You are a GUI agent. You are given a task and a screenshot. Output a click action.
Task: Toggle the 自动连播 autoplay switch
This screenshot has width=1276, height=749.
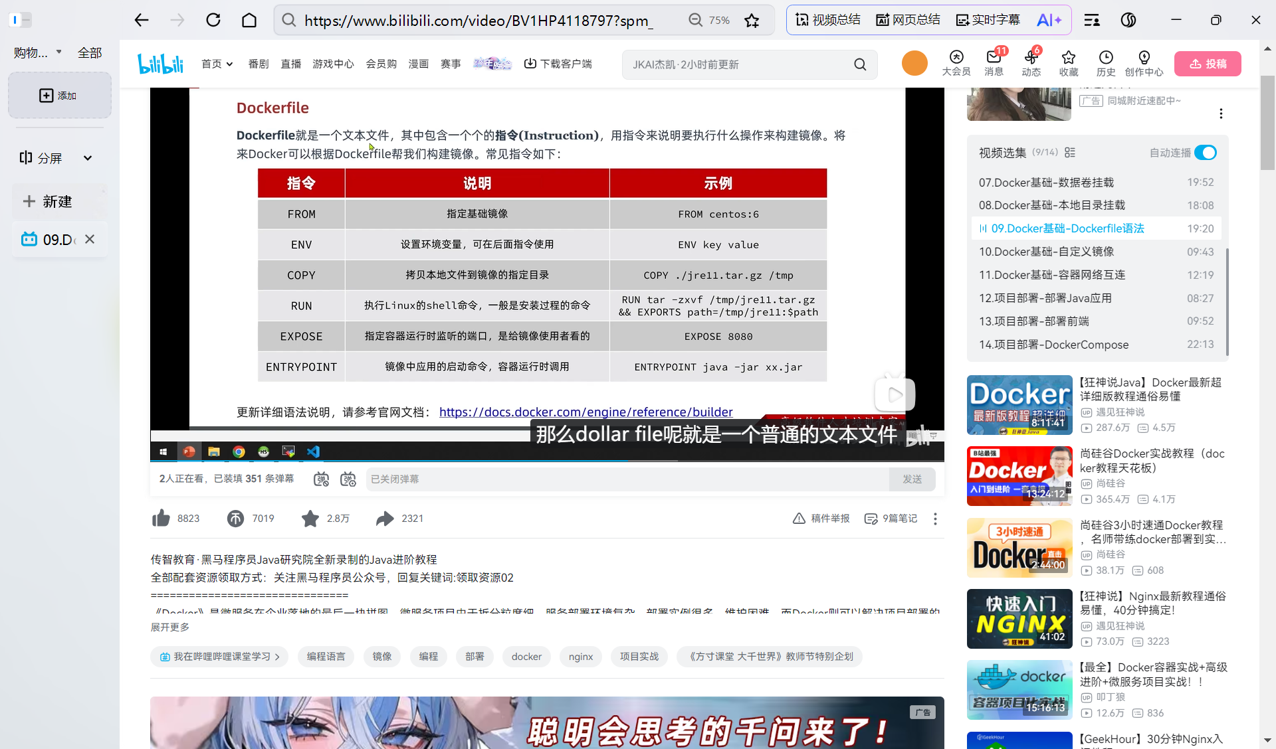tap(1206, 153)
